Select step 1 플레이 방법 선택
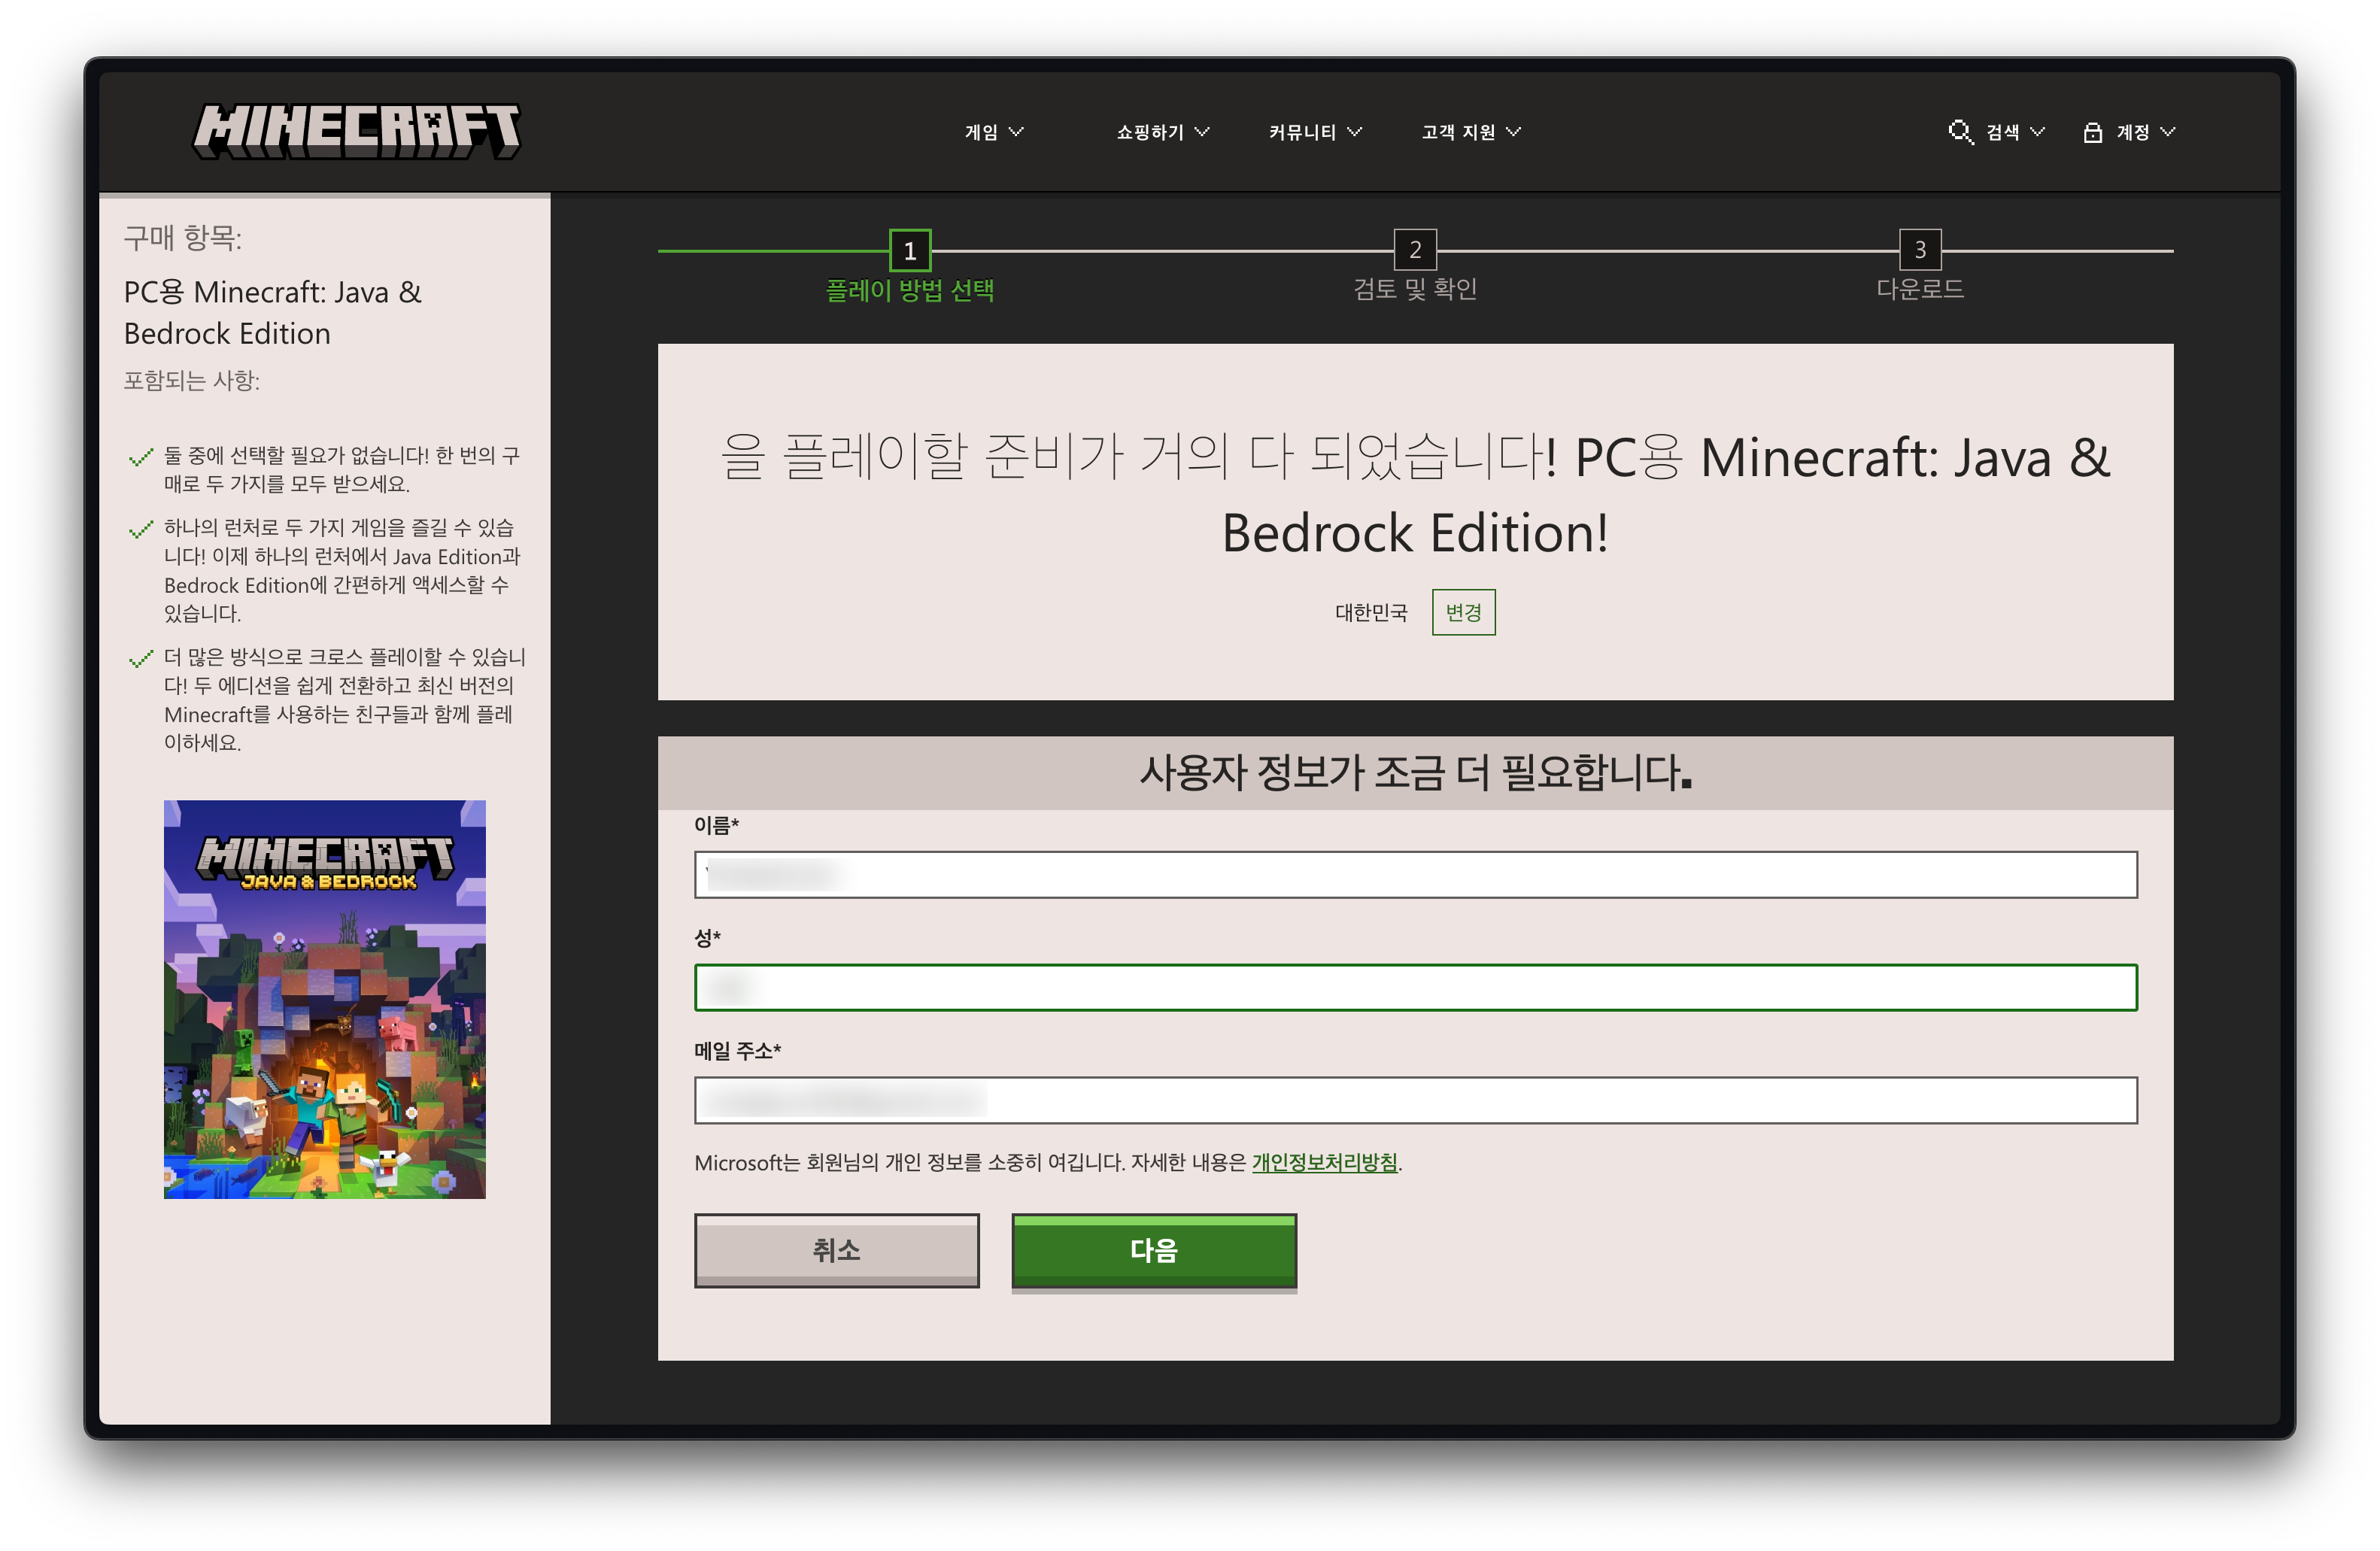This screenshot has width=2380, height=1551. [910, 267]
